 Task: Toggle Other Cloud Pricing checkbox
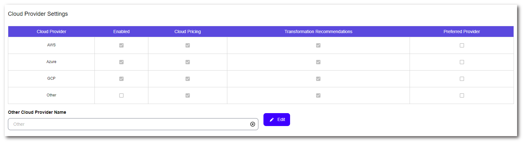tap(188, 95)
